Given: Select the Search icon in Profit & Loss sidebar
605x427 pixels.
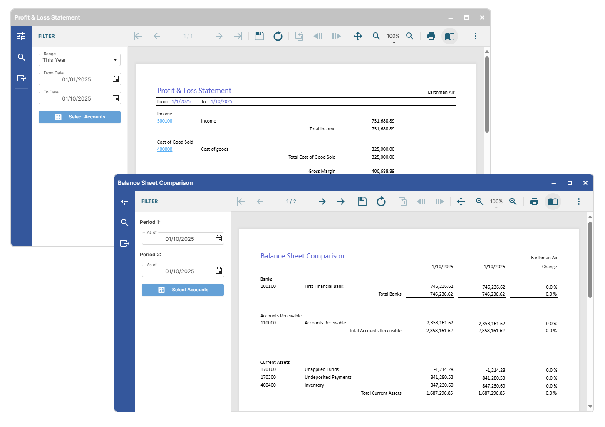Looking at the screenshot, I should pos(21,57).
